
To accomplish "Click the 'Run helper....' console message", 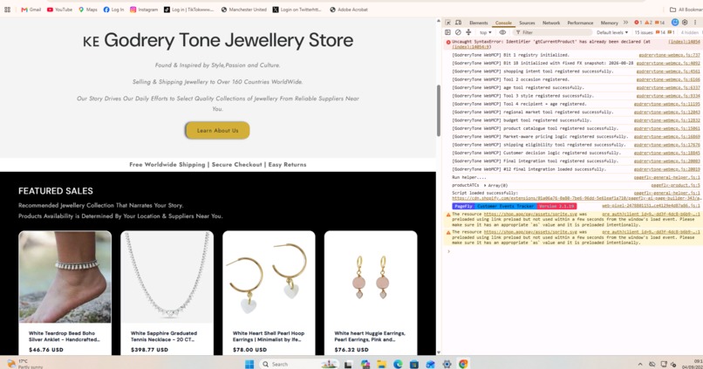I will 469,177.
